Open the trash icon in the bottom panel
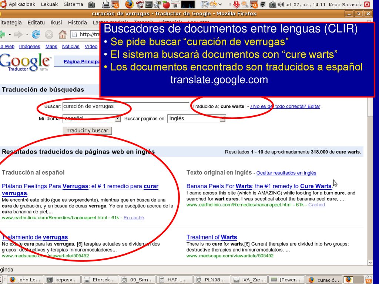This screenshot has height=284, width=379. [369, 280]
